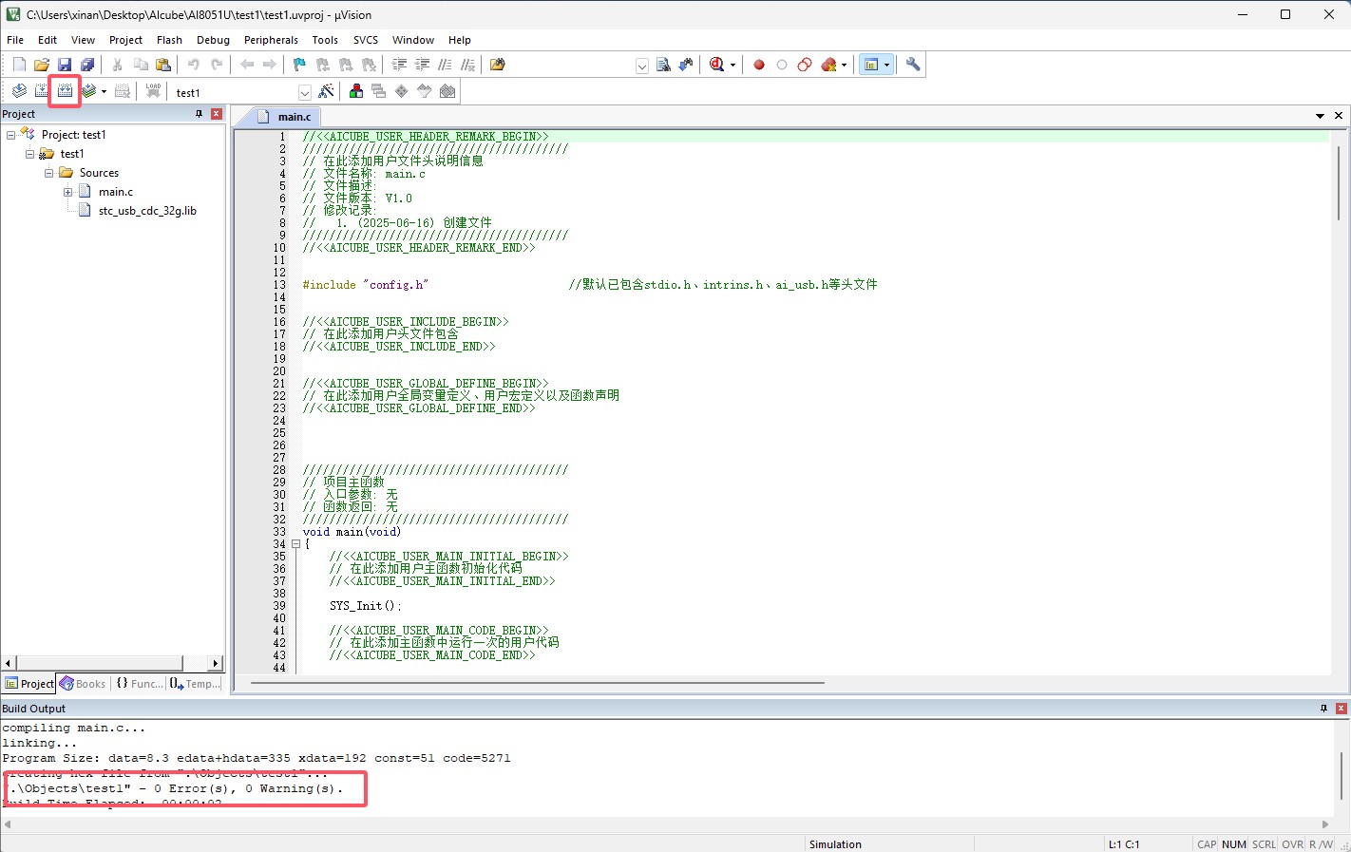Switch to the Functions tab
The image size is (1351, 852).
pyautogui.click(x=139, y=684)
